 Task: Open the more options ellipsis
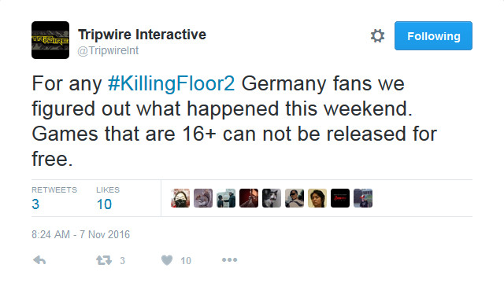(x=229, y=260)
